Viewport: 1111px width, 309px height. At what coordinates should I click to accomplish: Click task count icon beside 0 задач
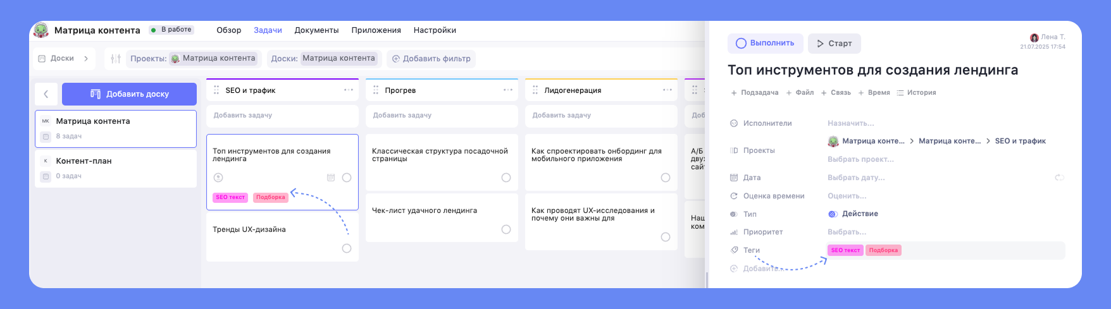(x=46, y=176)
